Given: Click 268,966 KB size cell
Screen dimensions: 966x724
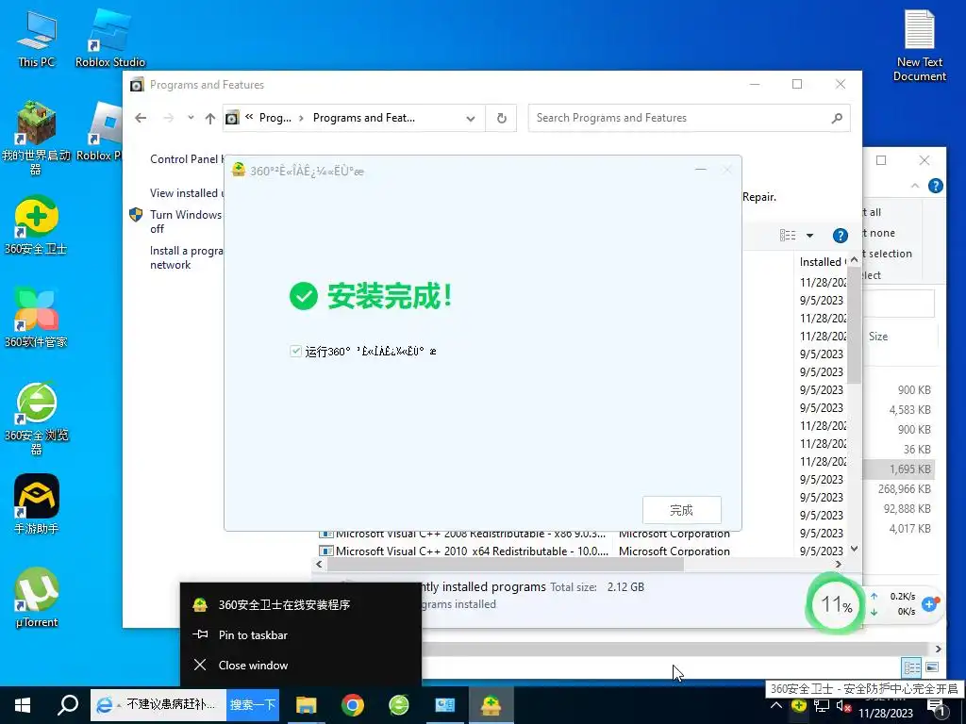Looking at the screenshot, I should point(904,489).
